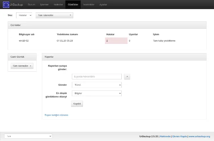
Task: Open Canlı Günlük Tüm istemciler dropdown
Action: pos(22,66)
